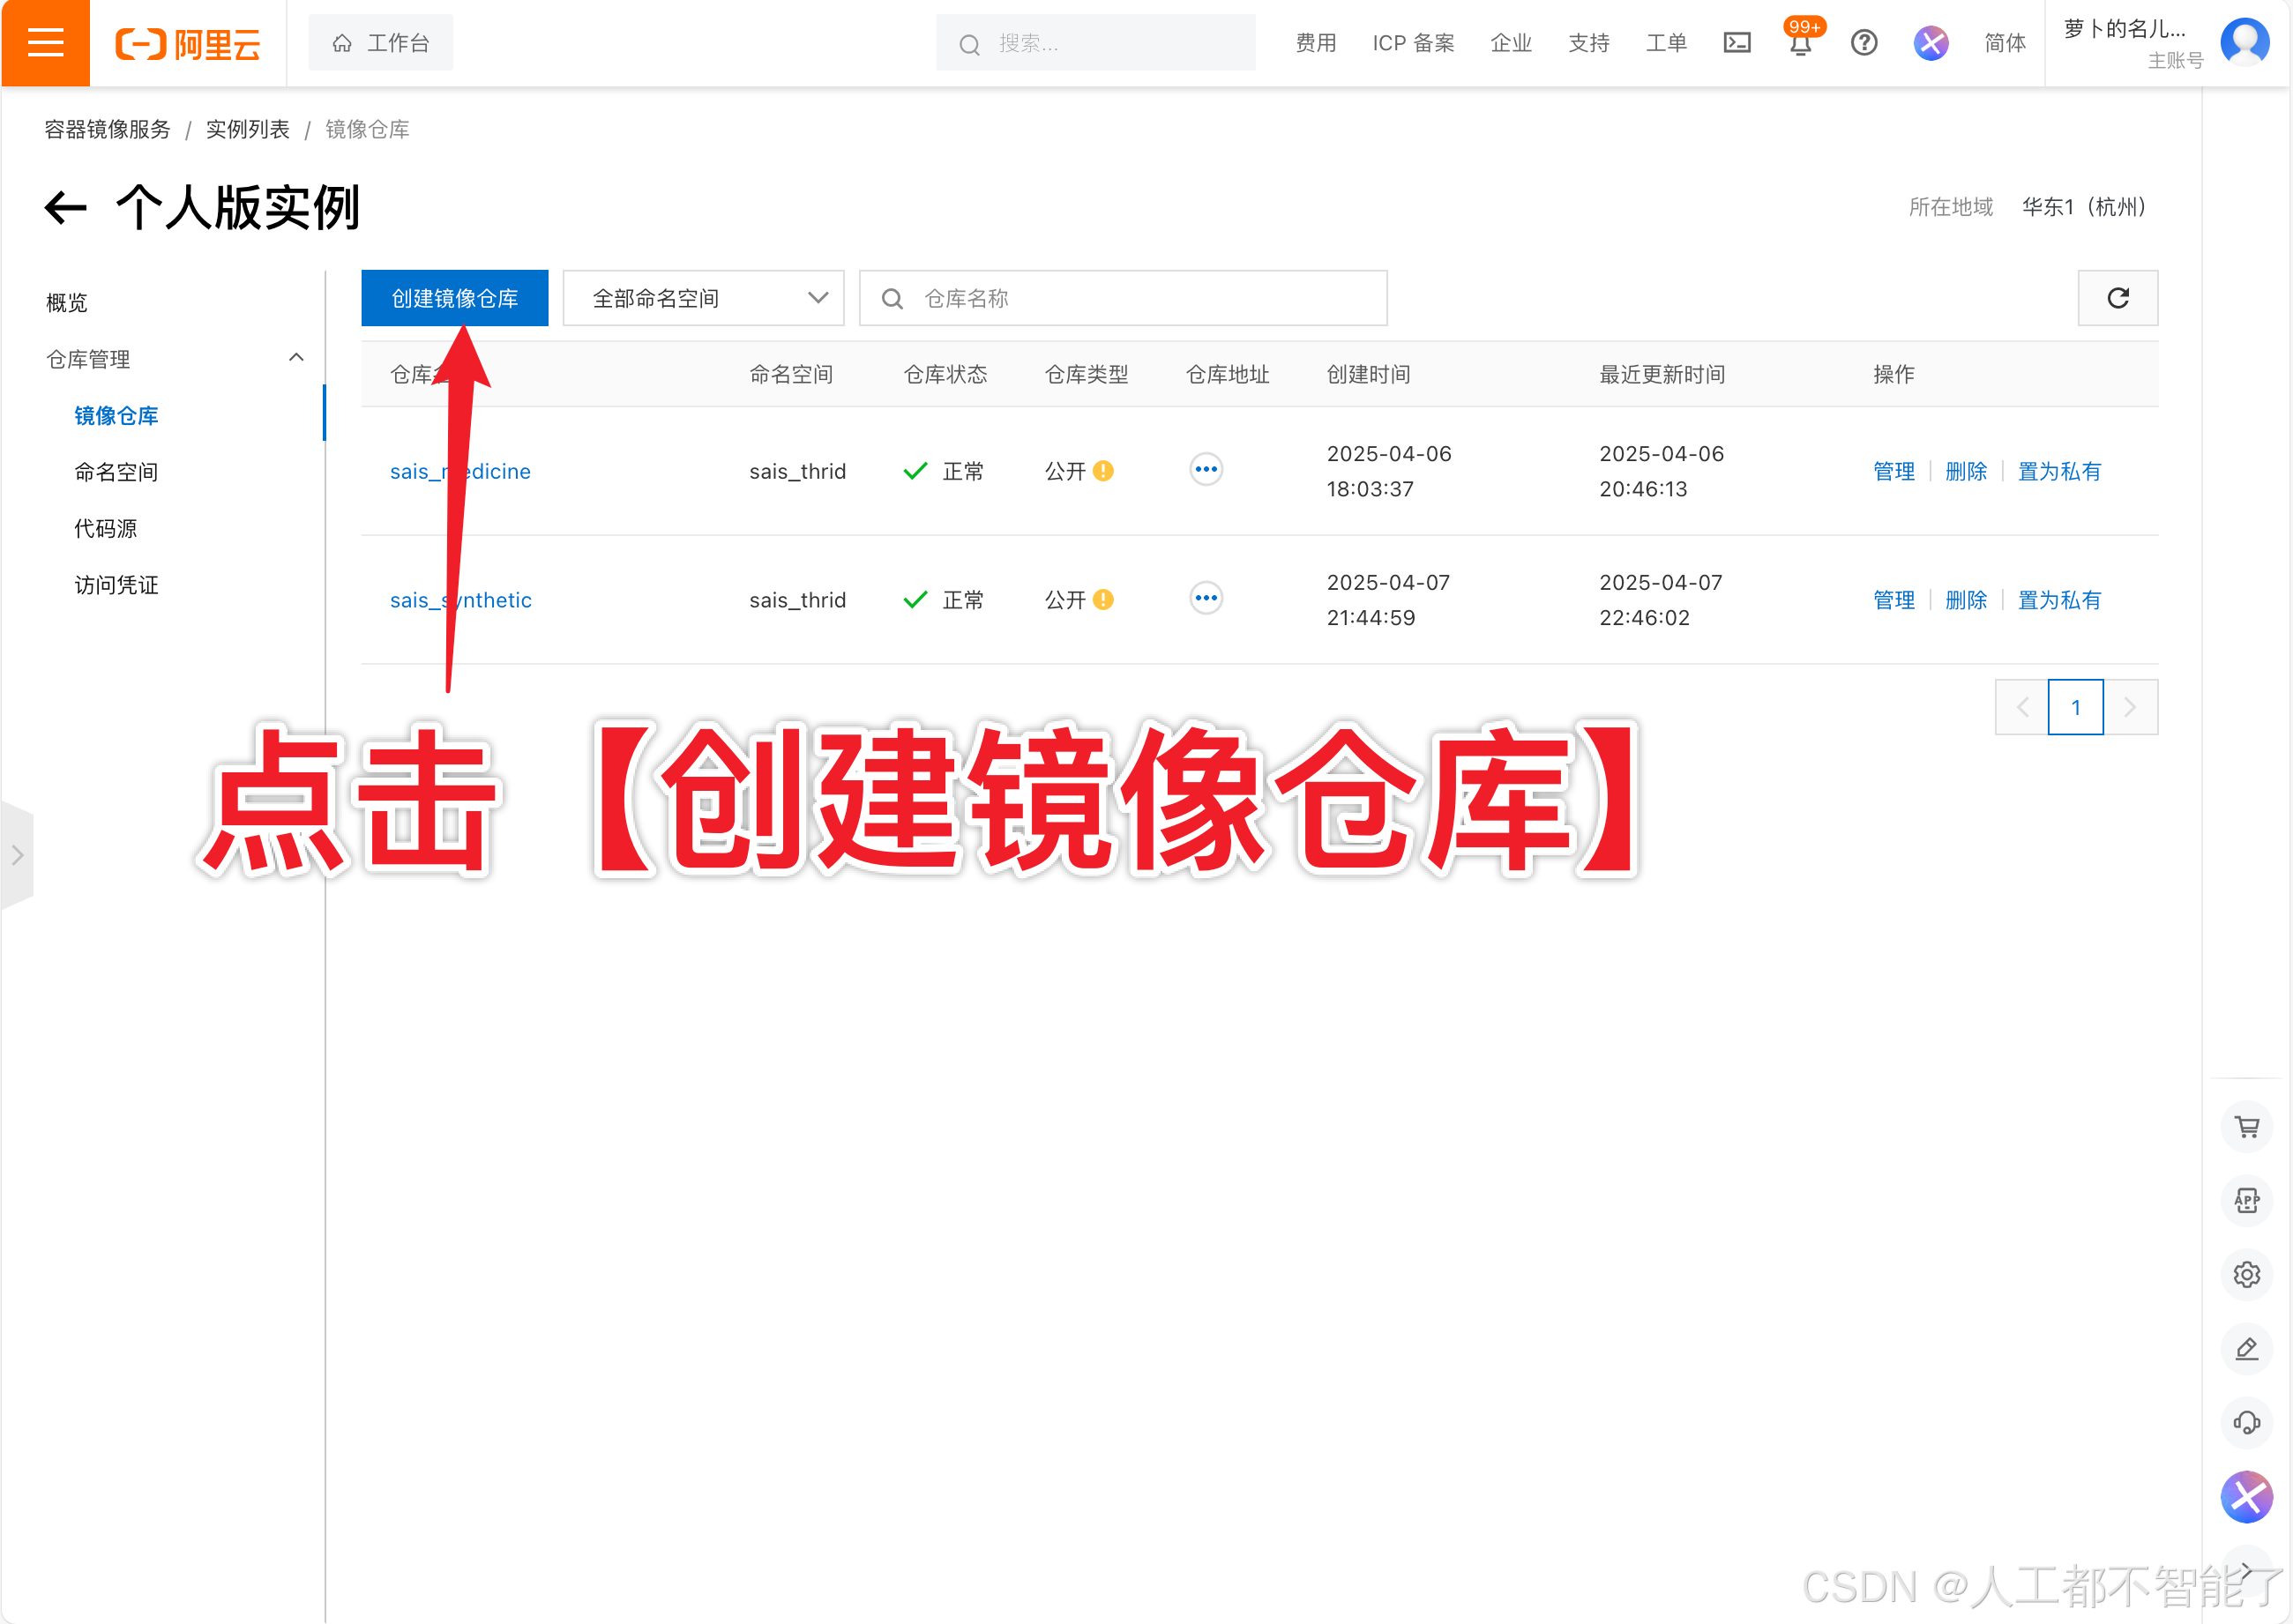
Task: Open the 工单 menu item
Action: [1666, 42]
